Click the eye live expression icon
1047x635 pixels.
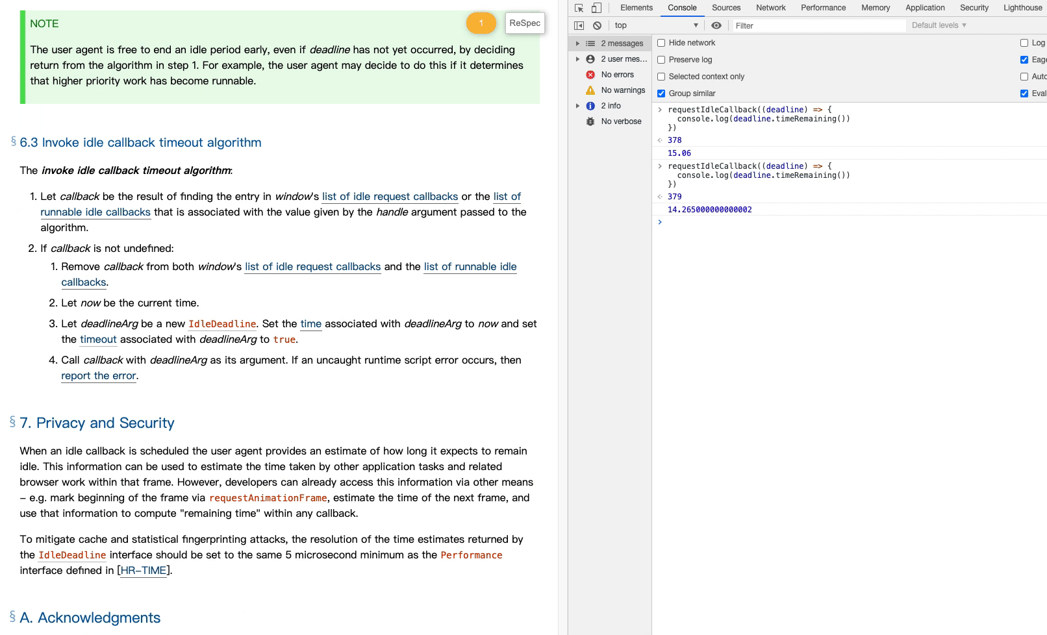[x=716, y=25]
